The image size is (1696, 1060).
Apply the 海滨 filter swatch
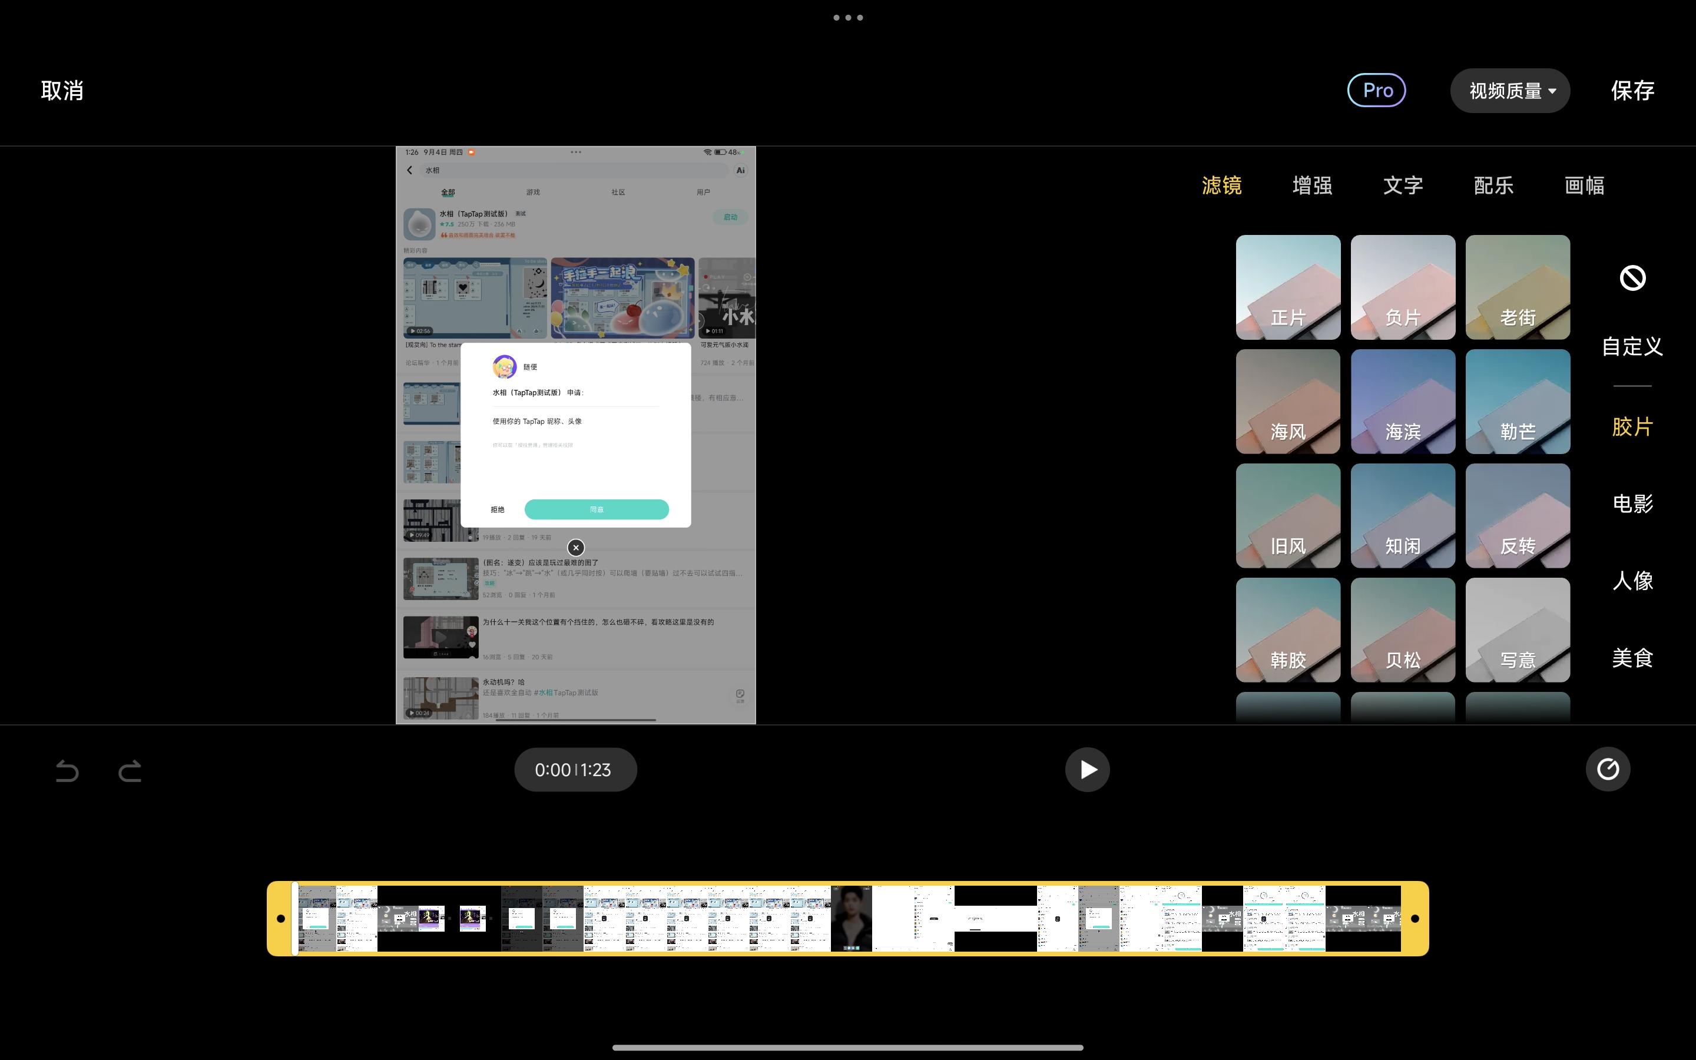(x=1402, y=402)
